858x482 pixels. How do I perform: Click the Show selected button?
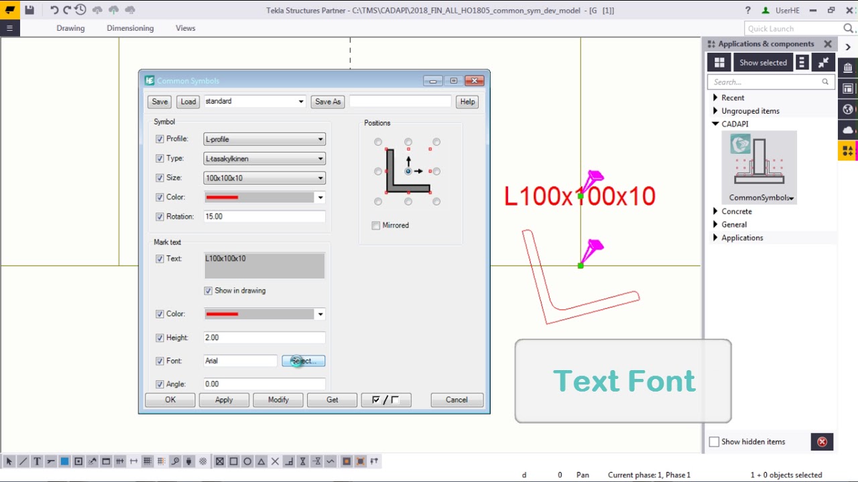(x=763, y=62)
